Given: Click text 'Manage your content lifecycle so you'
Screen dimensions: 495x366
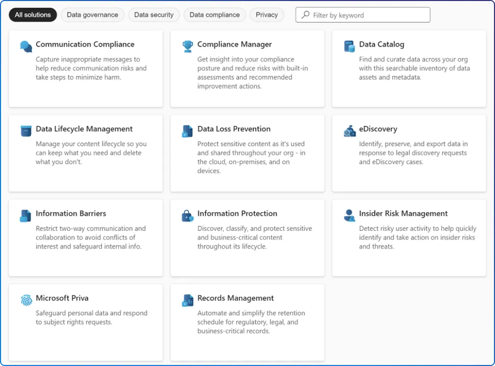Looking at the screenshot, I should 91,144.
